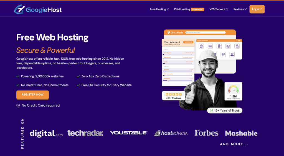Screen dimensions: 284x156
Task: Click the Secure & Powerful tagline
Action: click(x=45, y=50)
